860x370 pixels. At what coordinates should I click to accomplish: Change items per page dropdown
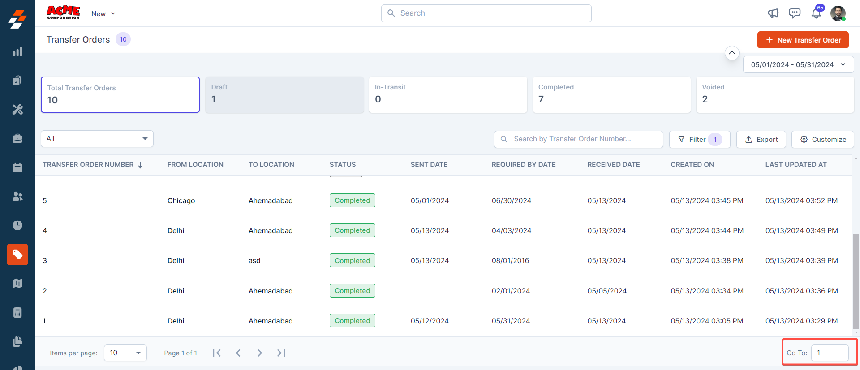pos(125,353)
